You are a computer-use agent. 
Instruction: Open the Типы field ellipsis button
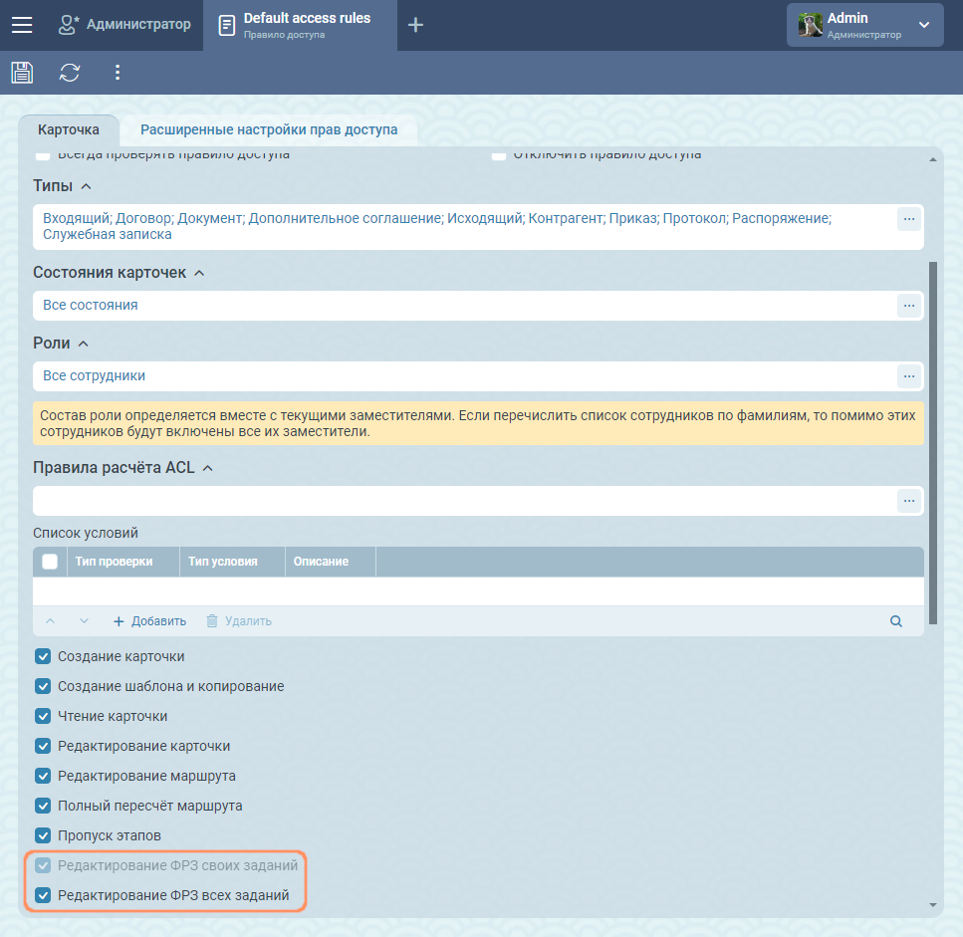[908, 219]
